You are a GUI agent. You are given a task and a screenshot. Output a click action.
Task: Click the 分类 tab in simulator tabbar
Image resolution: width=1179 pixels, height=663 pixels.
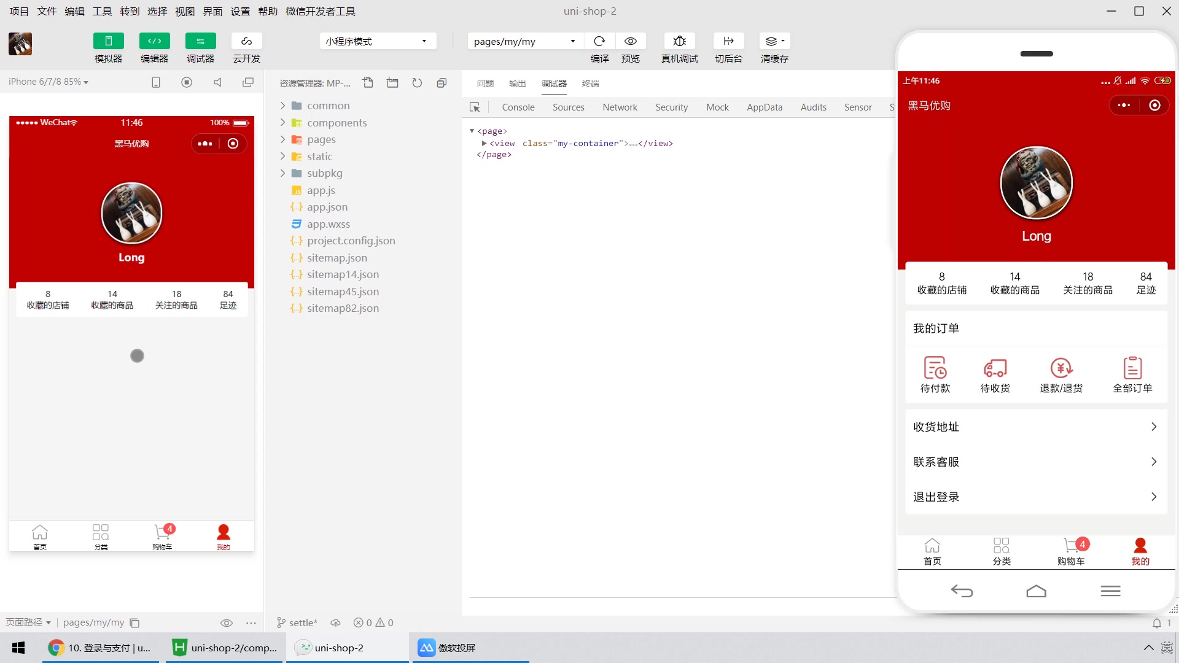tap(101, 537)
